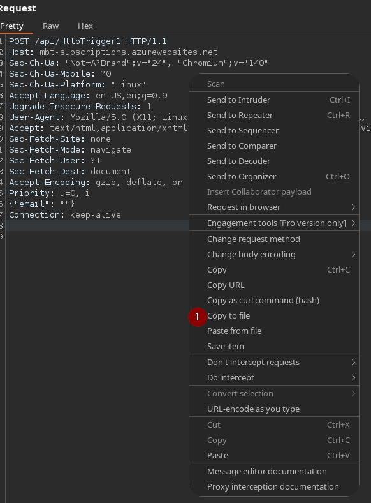
Task: Choose Send to Comparer
Action: [x=274, y=146]
